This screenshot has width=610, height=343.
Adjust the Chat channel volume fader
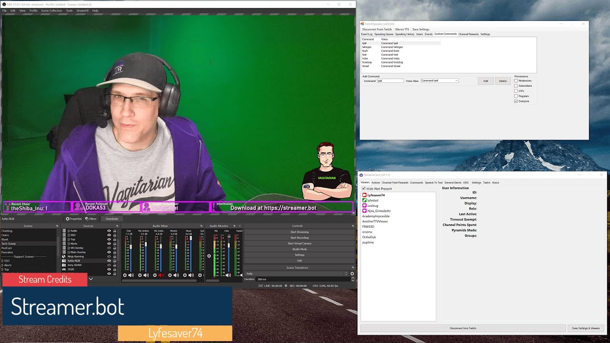(x=131, y=248)
